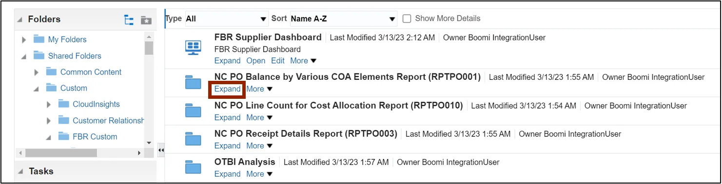This screenshot has height=184, width=722.
Task: Enable the Show More Details checkbox
Action: pos(407,18)
